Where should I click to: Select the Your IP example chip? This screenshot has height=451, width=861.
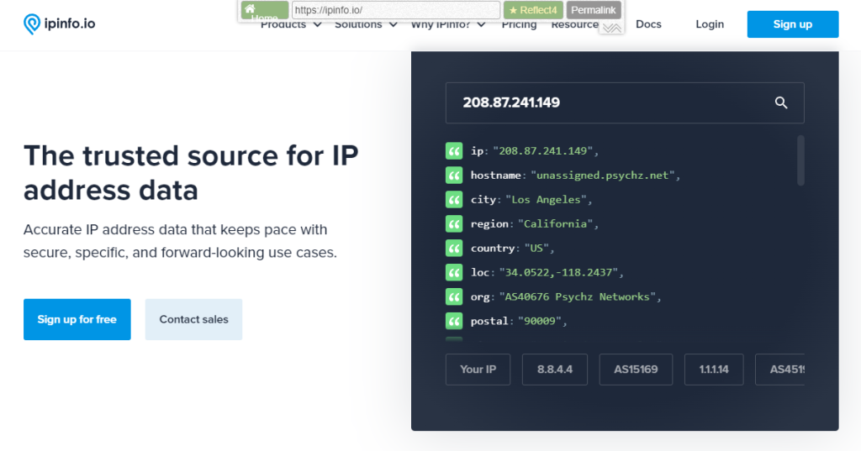(478, 370)
